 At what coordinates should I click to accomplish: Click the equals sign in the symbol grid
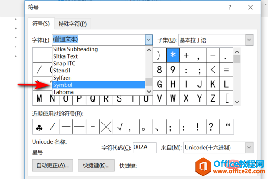(226, 70)
